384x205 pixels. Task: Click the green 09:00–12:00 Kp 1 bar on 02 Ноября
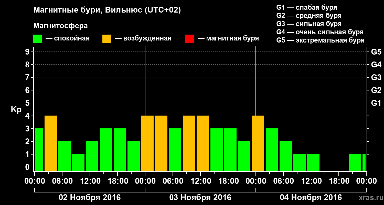[78, 162]
